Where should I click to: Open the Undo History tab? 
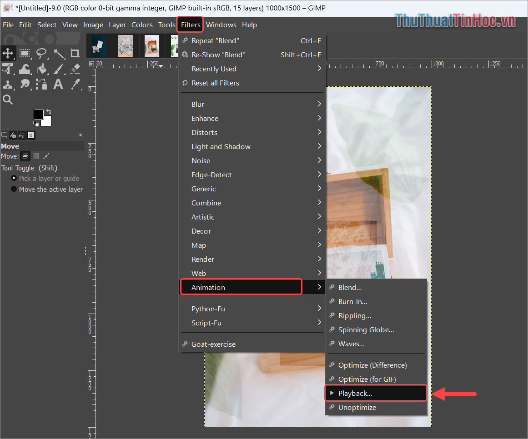[22, 135]
